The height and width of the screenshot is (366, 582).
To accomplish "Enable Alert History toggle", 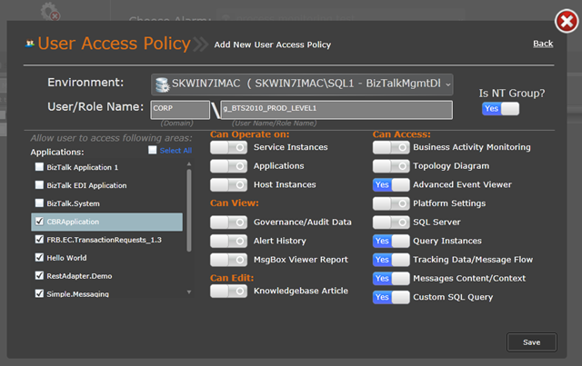I will pyautogui.click(x=228, y=241).
